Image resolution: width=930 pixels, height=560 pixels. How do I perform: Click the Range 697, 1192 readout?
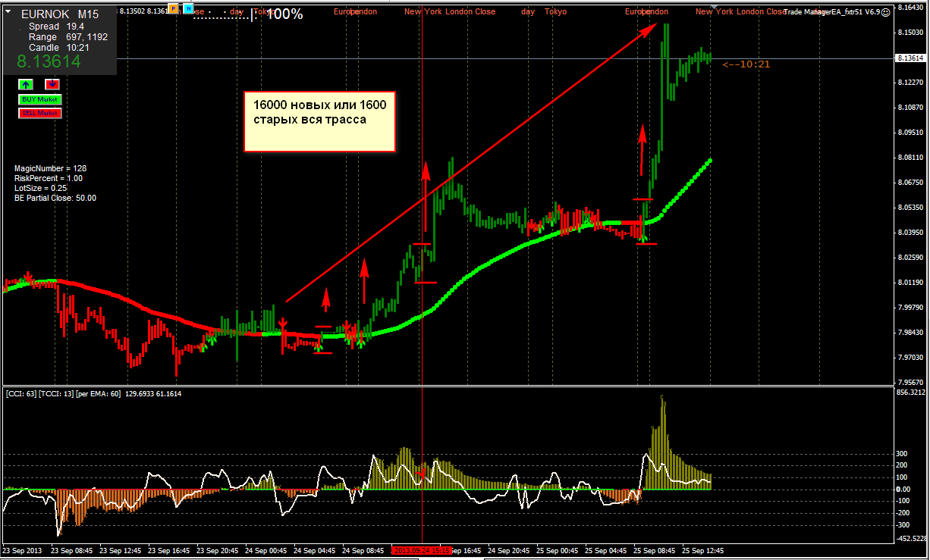pos(68,37)
